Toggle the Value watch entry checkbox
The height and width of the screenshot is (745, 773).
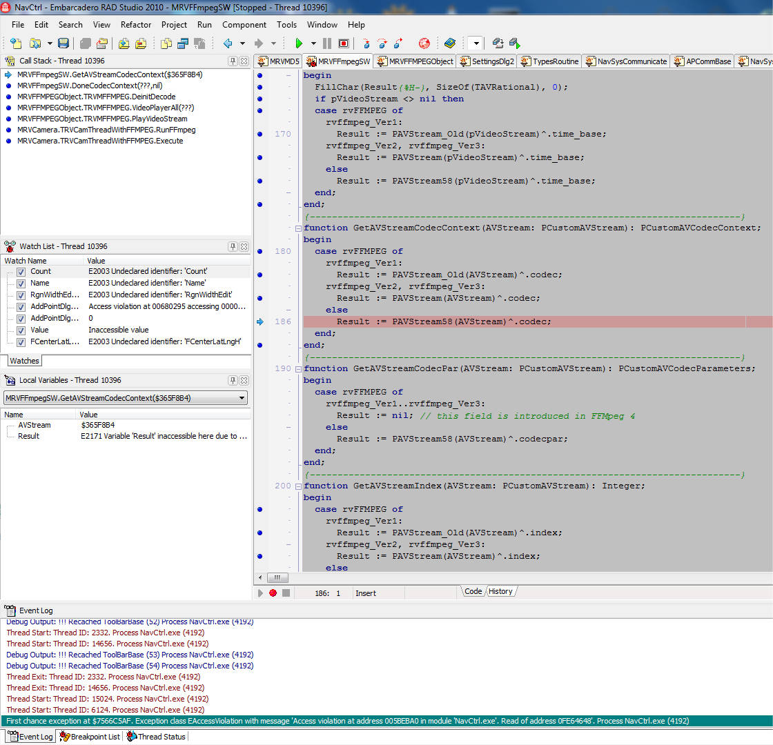tap(21, 330)
